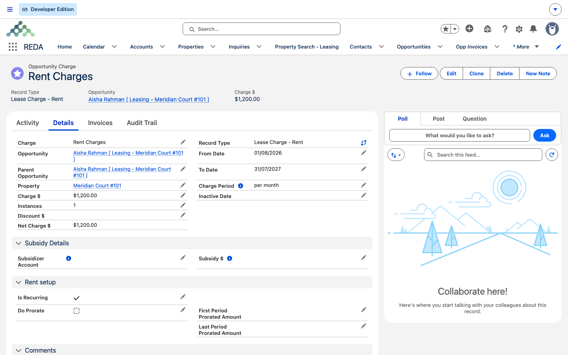Click the change Record Type icon
Viewport: 568px width, 355px height.
coord(364,142)
